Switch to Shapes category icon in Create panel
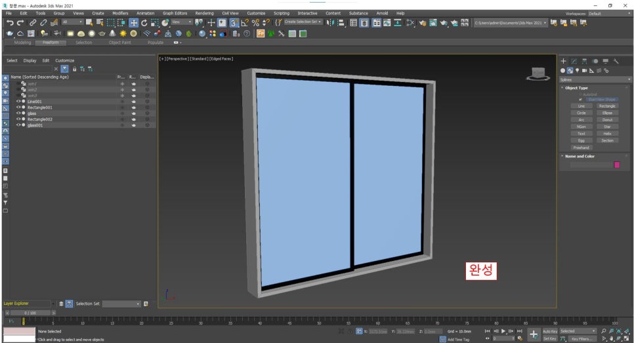The width and height of the screenshot is (634, 343). (x=570, y=71)
